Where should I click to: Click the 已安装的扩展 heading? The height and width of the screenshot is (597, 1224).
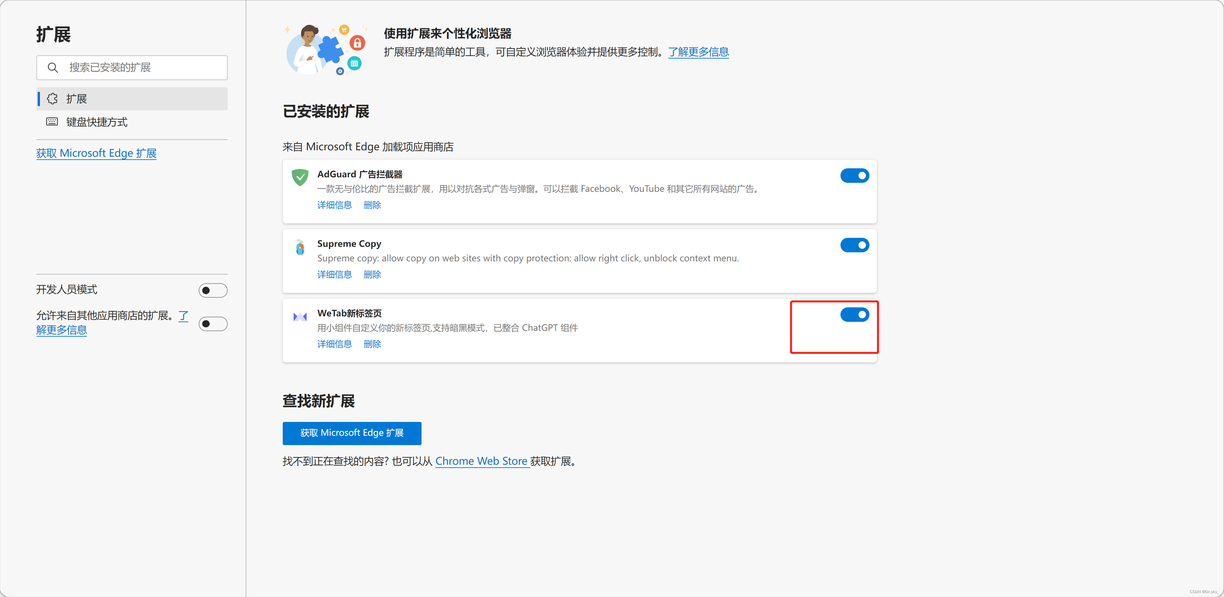pos(326,112)
